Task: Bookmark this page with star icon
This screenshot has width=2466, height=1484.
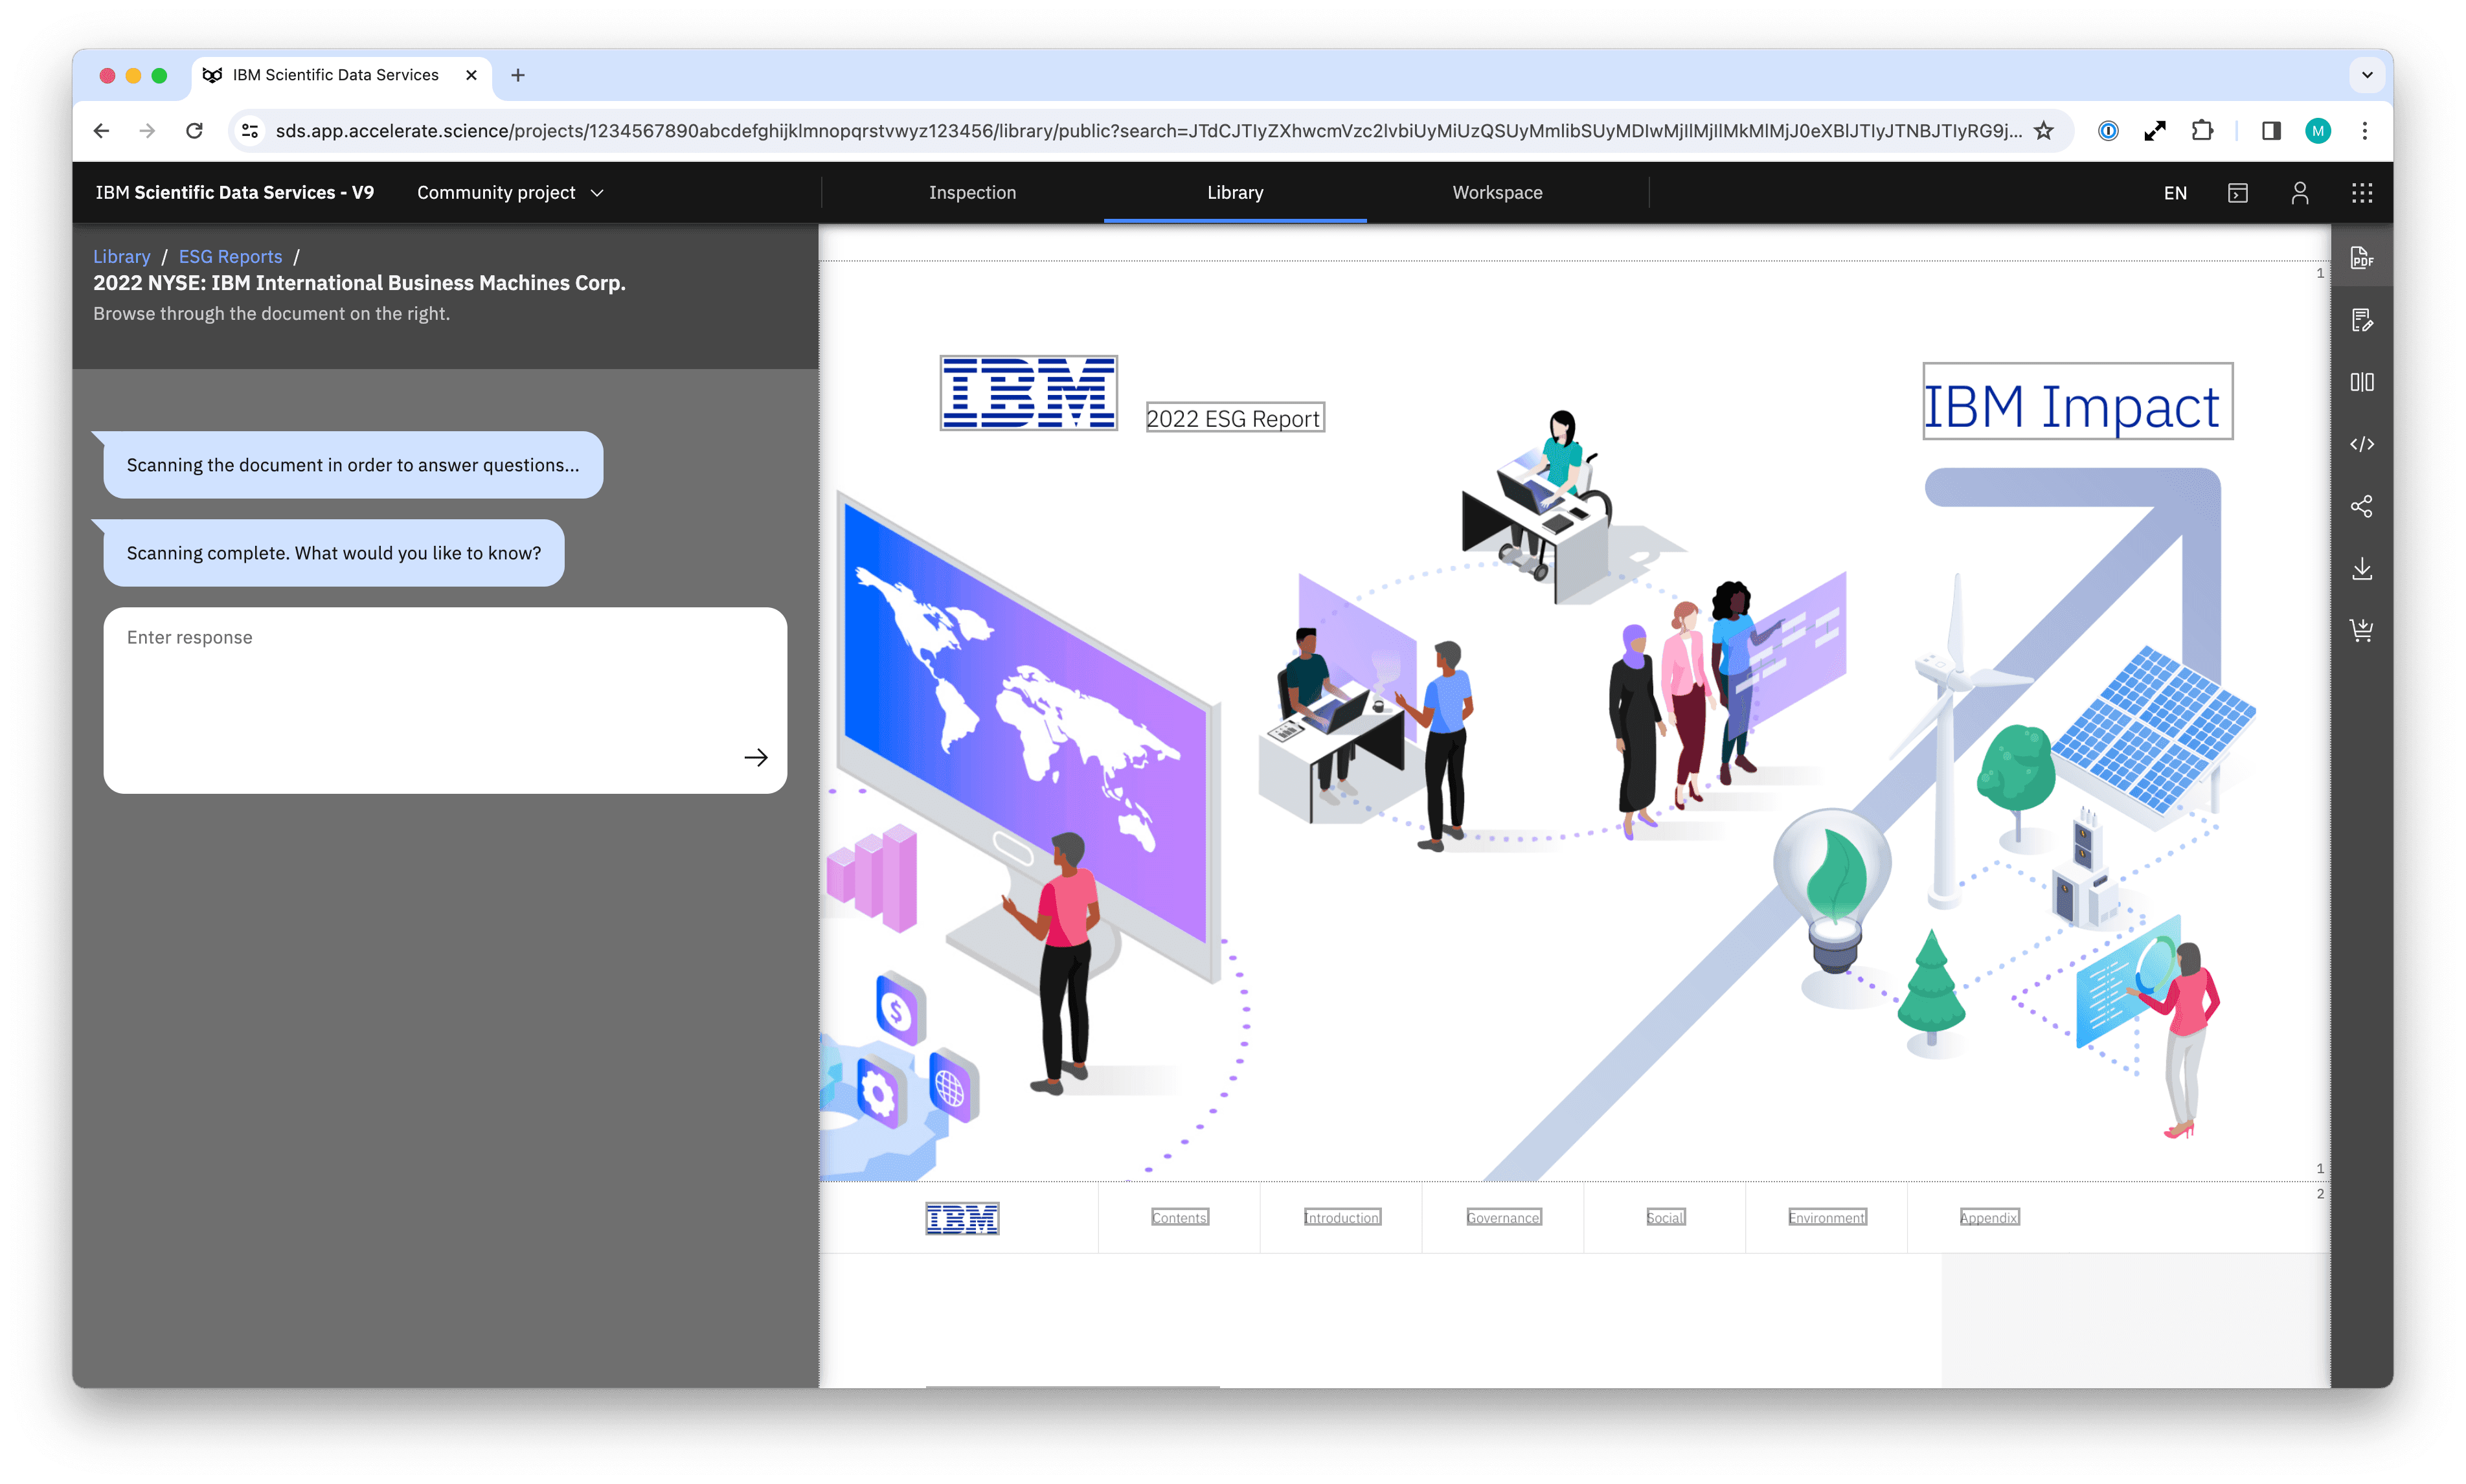Action: 2044,131
